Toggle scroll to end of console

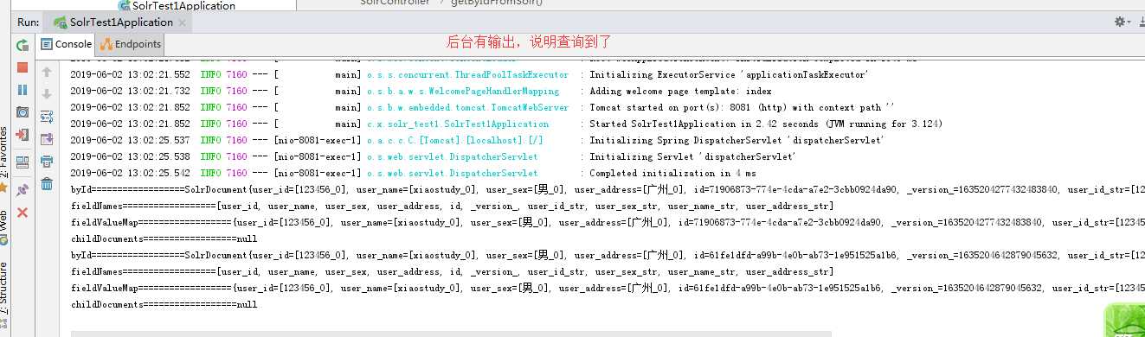point(47,138)
